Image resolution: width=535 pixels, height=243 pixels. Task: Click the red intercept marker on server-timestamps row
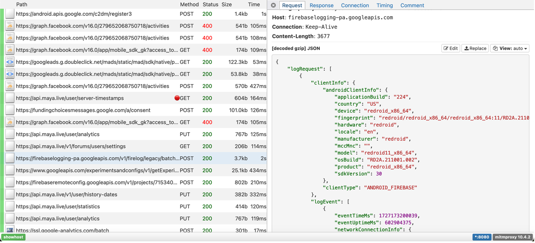click(177, 98)
